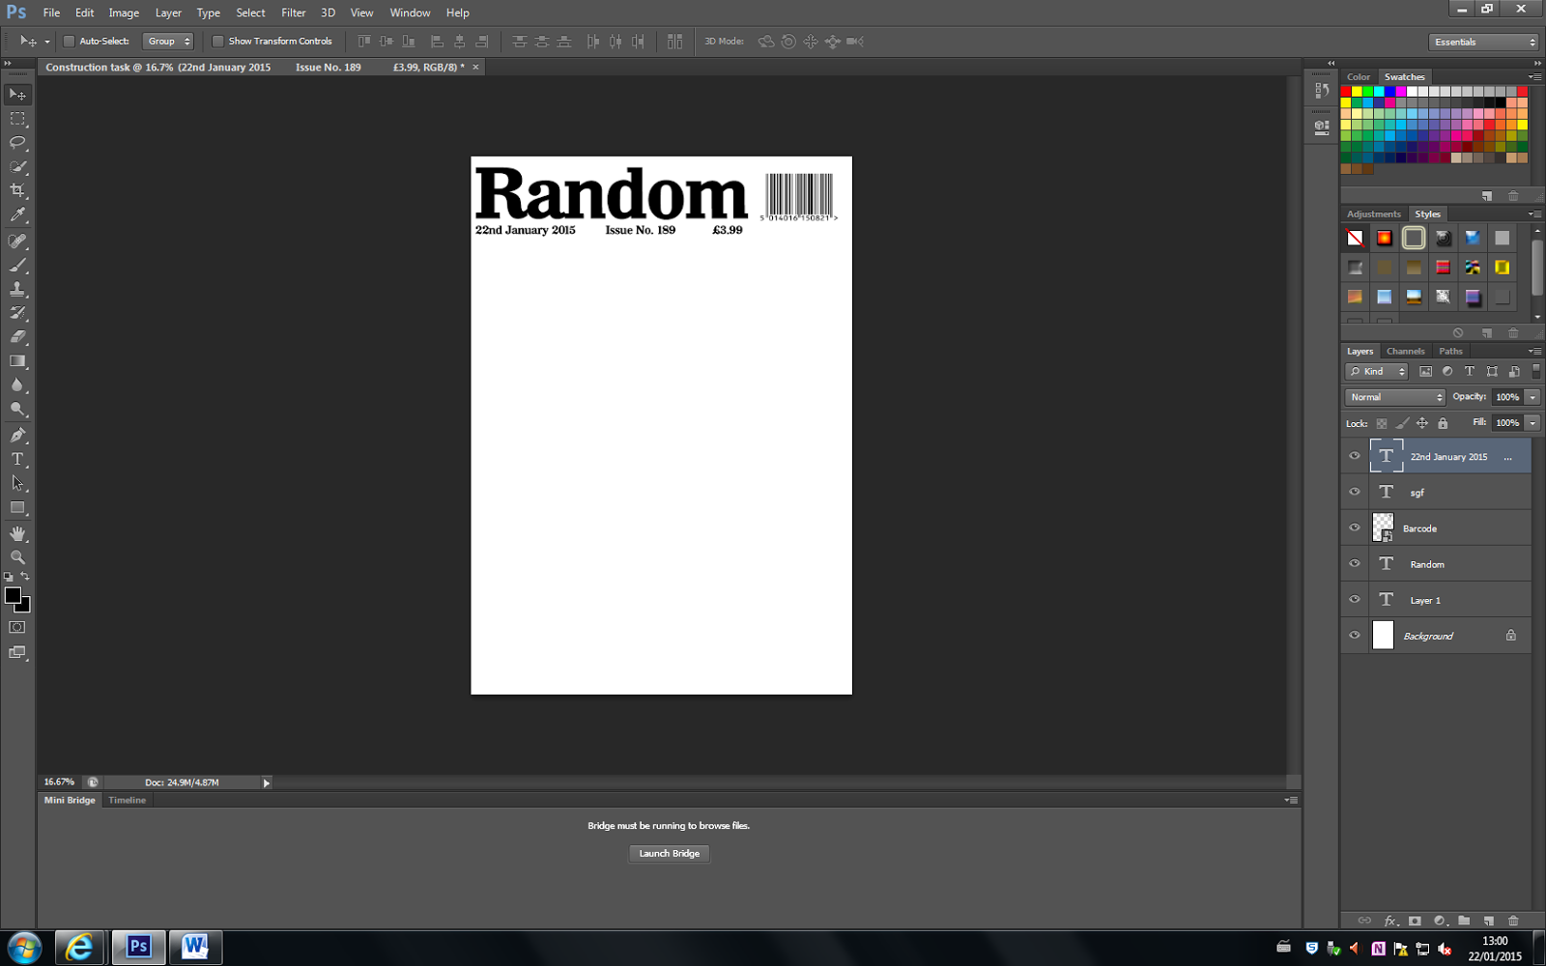The height and width of the screenshot is (966, 1546).
Task: Change the screen mode
Action: point(17,653)
